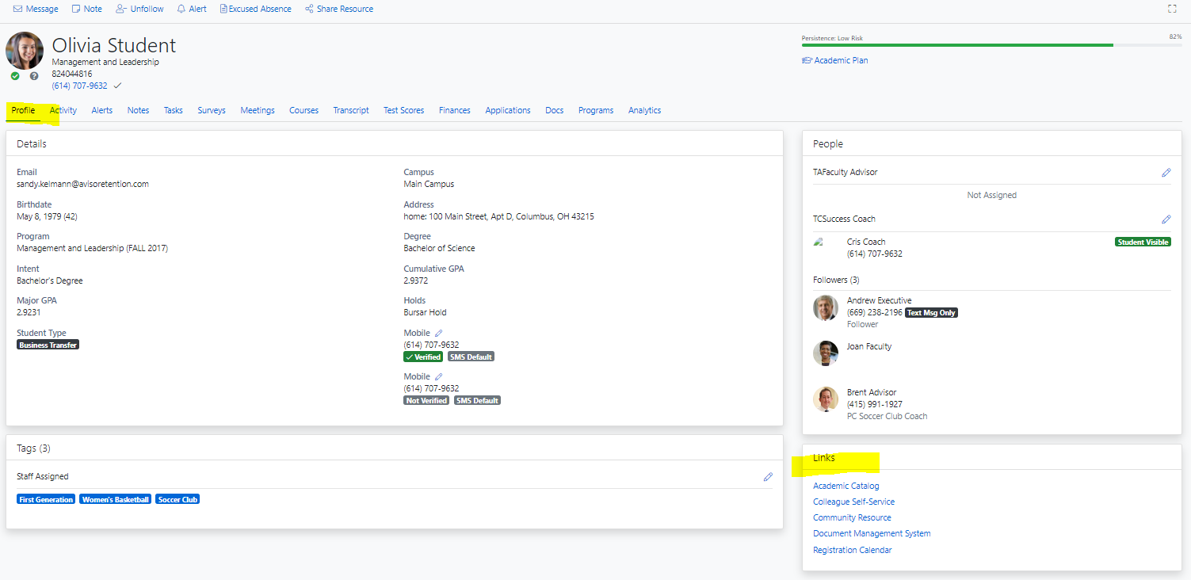Image resolution: width=1191 pixels, height=580 pixels.
Task: Switch to the Applications tab
Action: click(508, 110)
